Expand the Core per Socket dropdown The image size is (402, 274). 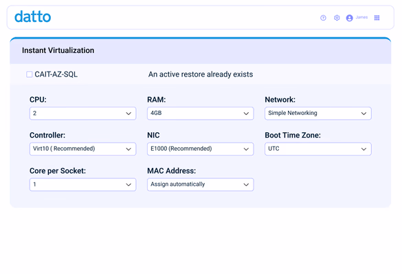tap(83, 185)
